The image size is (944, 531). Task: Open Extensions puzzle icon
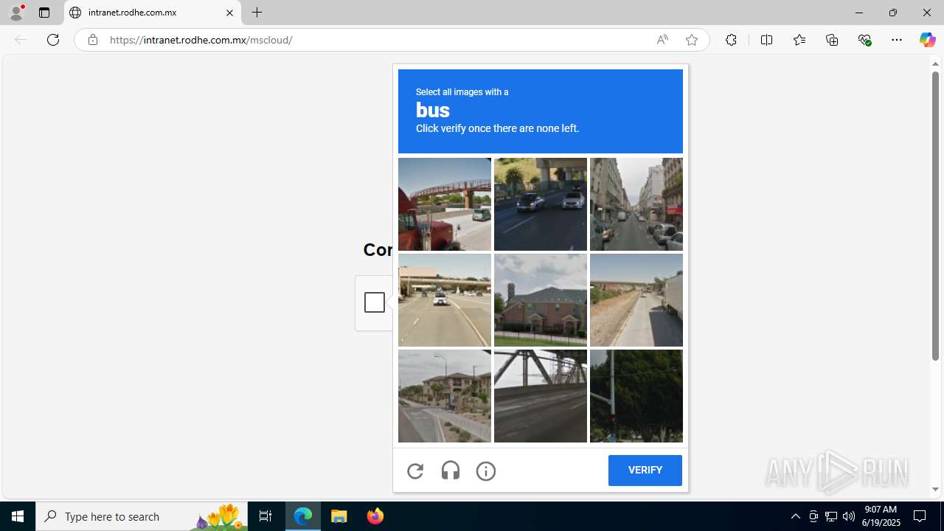tap(731, 40)
